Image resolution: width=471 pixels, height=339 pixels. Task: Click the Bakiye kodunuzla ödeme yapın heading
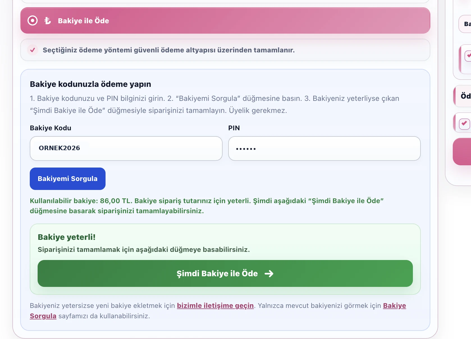[x=90, y=84]
